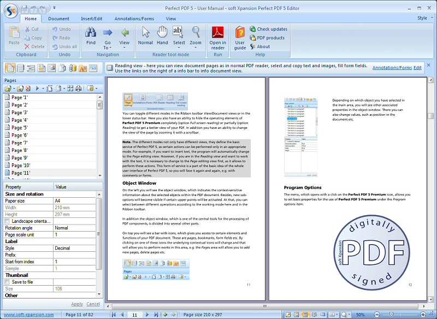Click About in Help group

tap(260, 46)
